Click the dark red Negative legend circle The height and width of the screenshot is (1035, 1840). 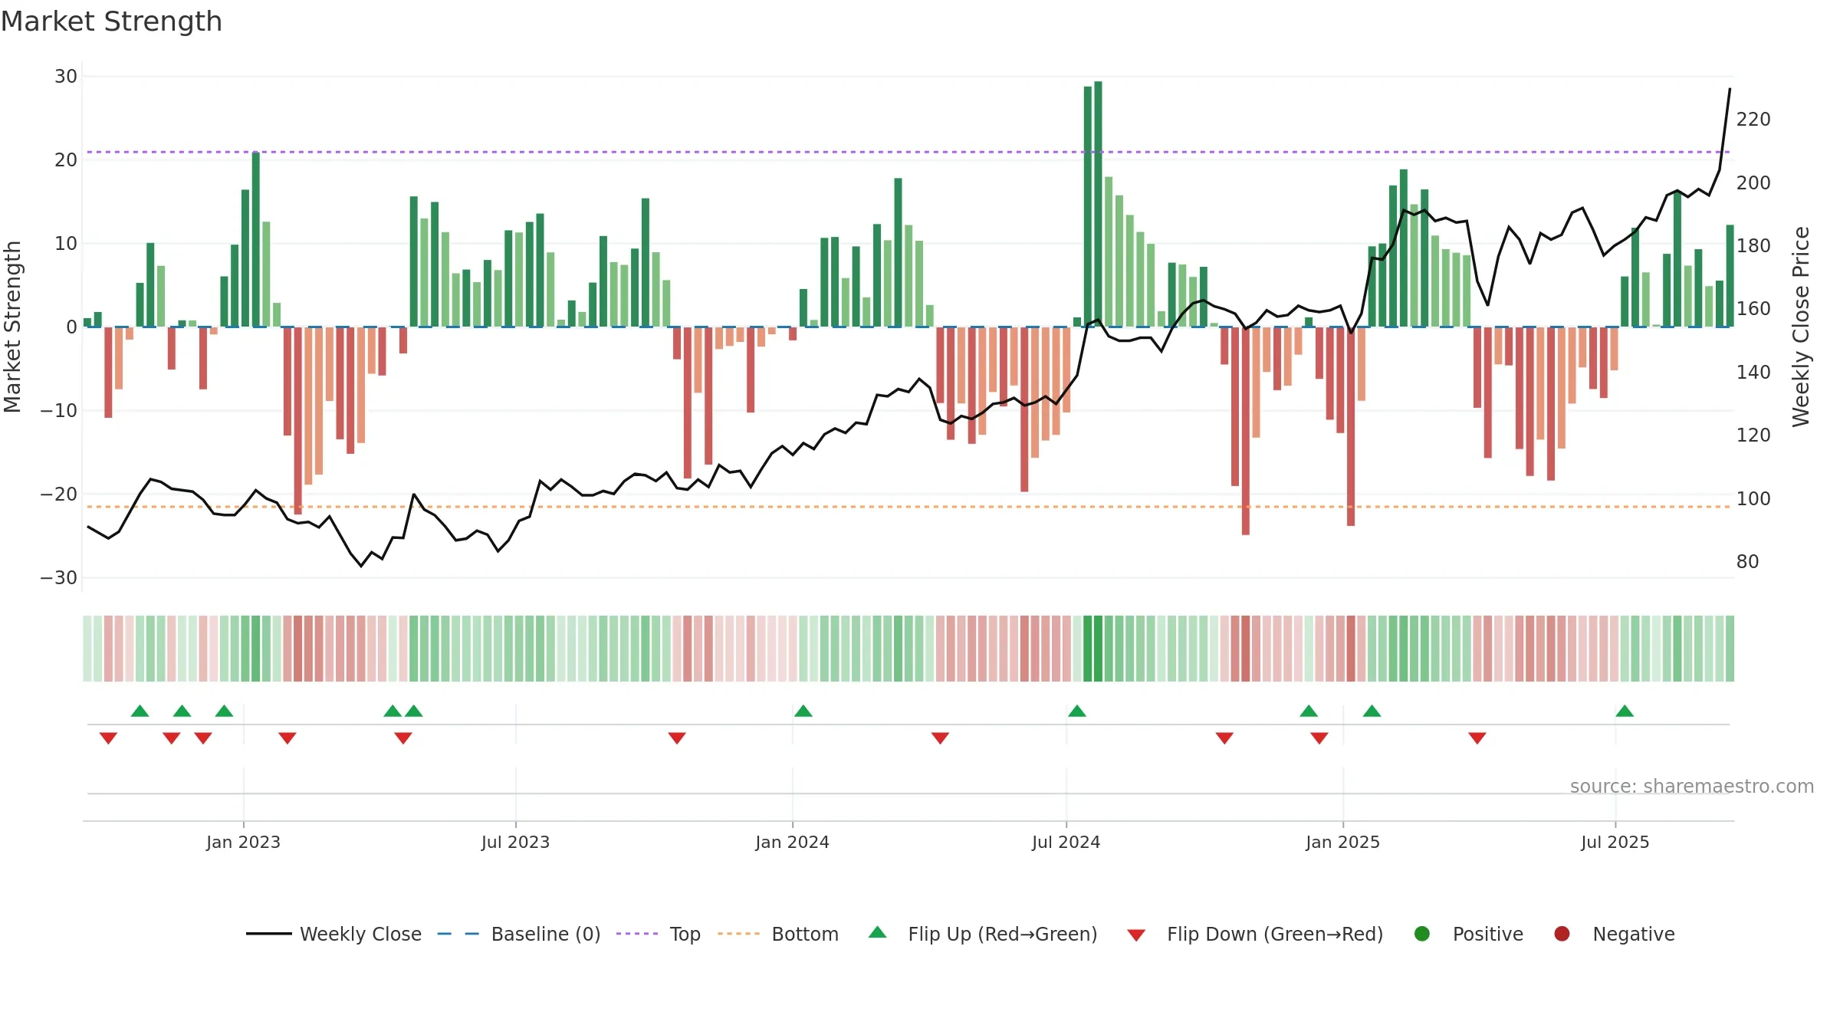click(1562, 934)
